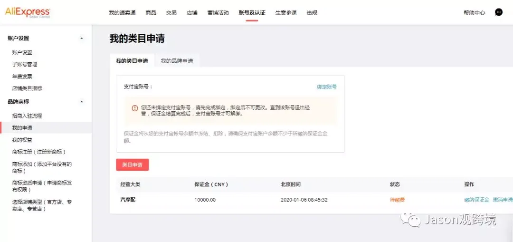513x242 pixels.
Task: Select 我的申请 in sidebar
Action: click(22, 128)
